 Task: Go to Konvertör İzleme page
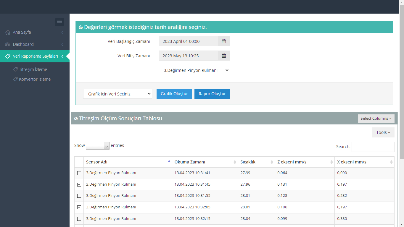[35, 79]
